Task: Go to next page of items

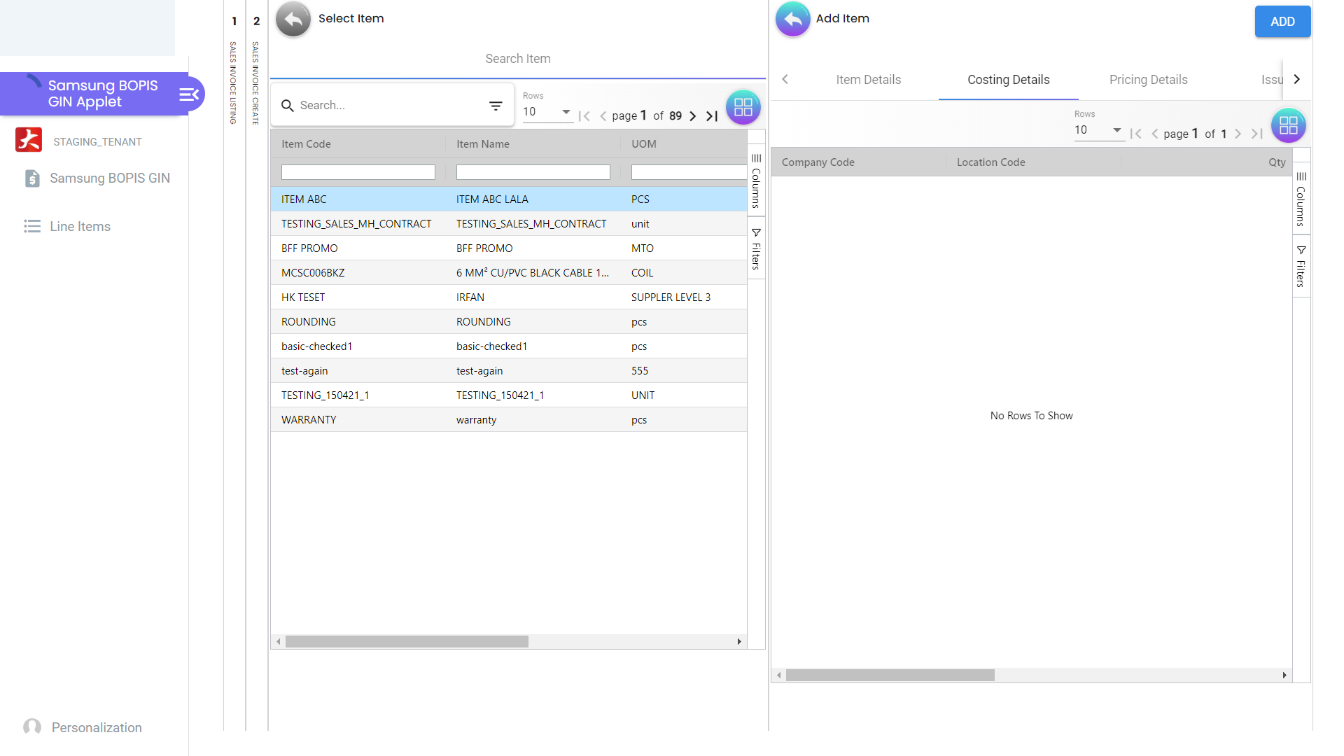Action: pyautogui.click(x=692, y=116)
